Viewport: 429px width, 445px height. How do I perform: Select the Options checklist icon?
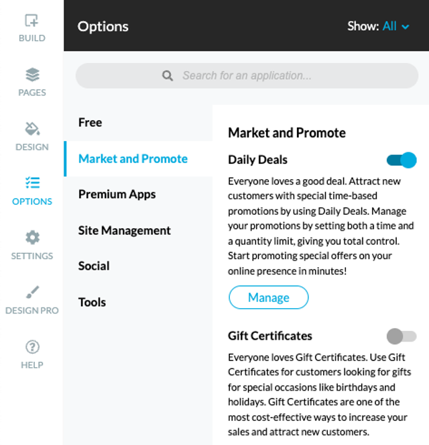[x=32, y=183]
